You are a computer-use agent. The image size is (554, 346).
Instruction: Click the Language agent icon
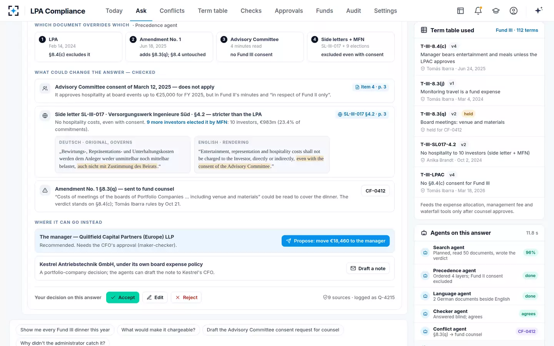pyautogui.click(x=426, y=296)
